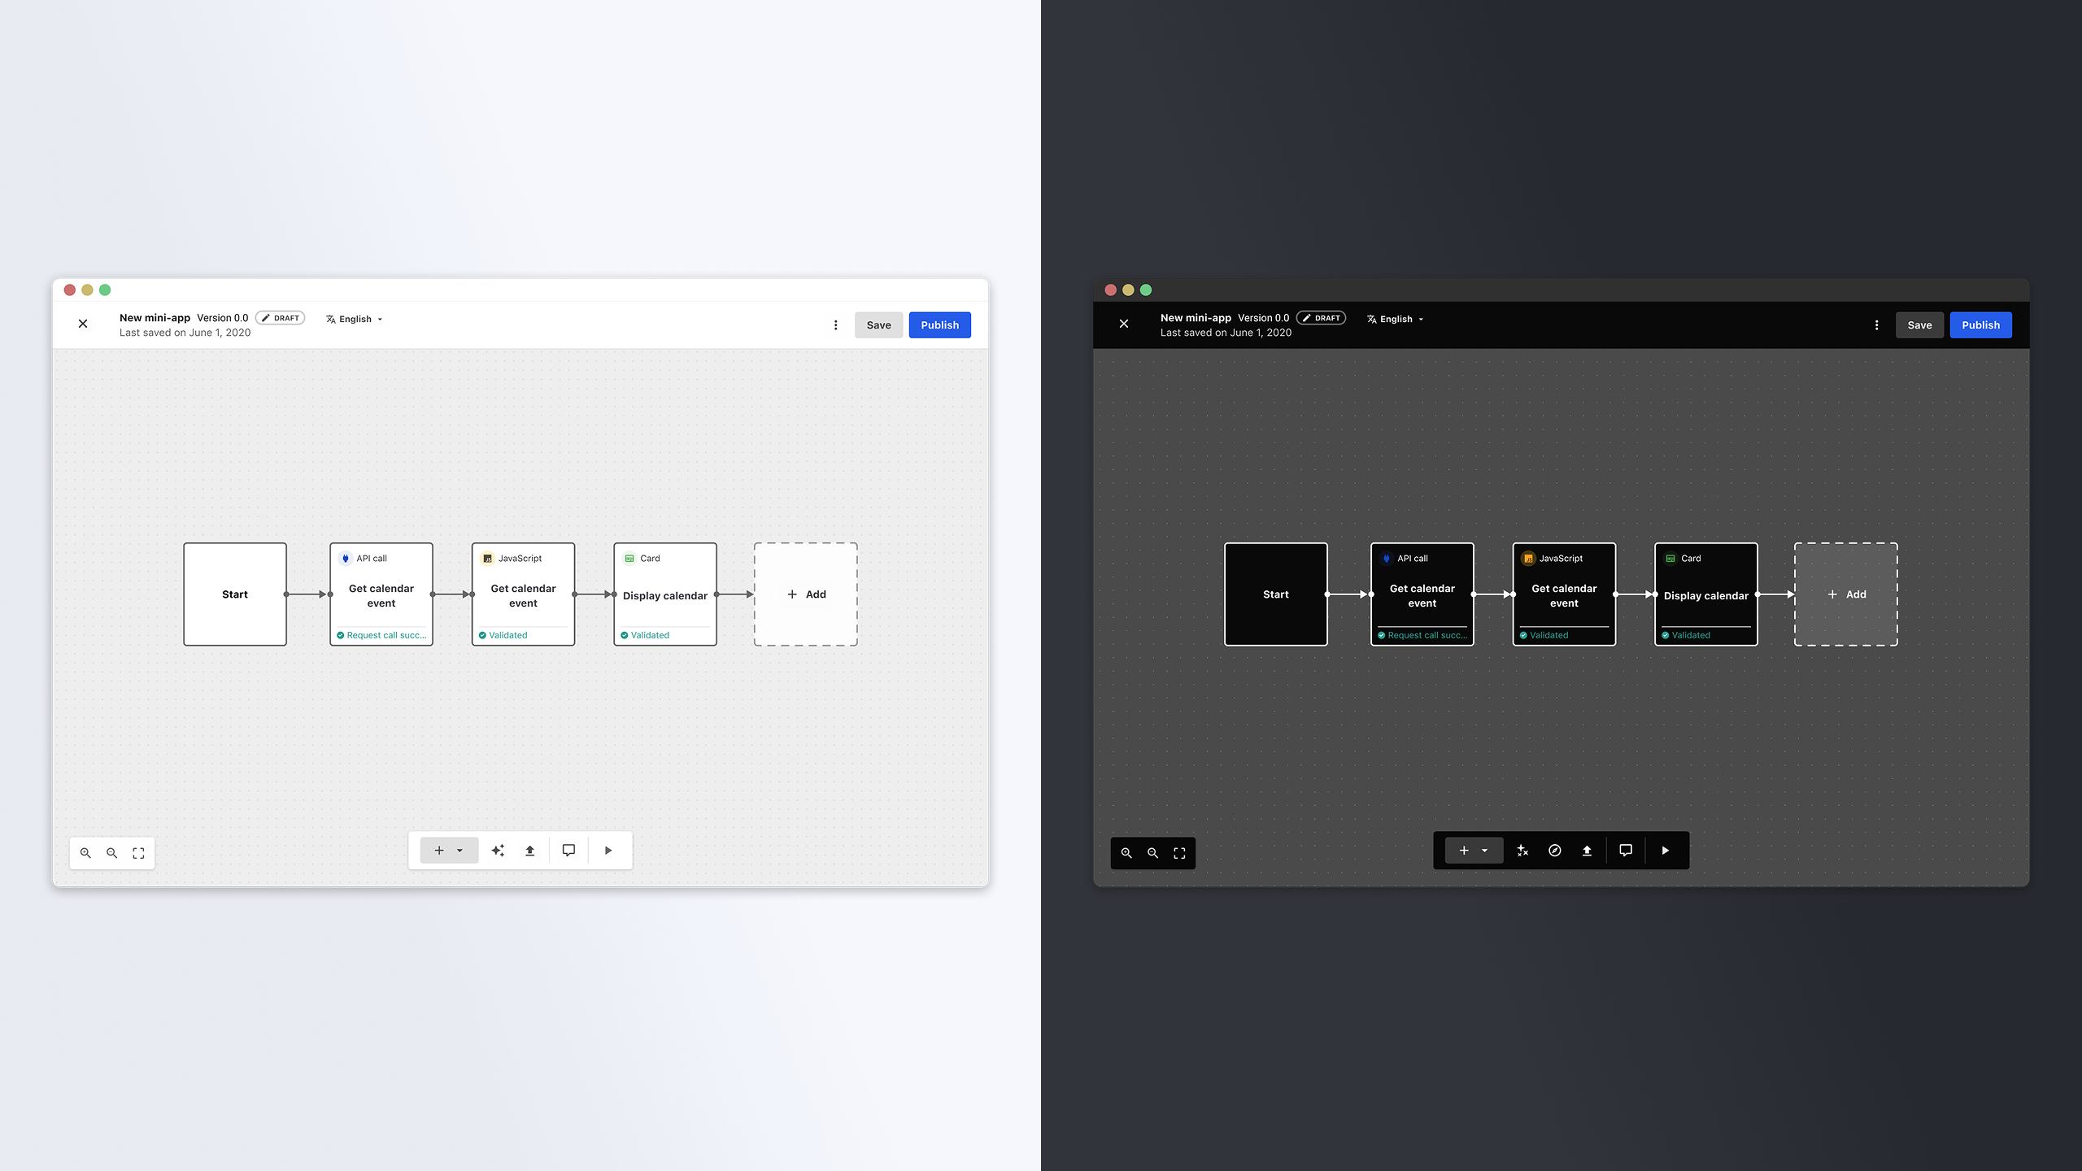Expand English language dropdown in dark window
Viewport: 2082px width, 1171px height.
pos(1396,319)
